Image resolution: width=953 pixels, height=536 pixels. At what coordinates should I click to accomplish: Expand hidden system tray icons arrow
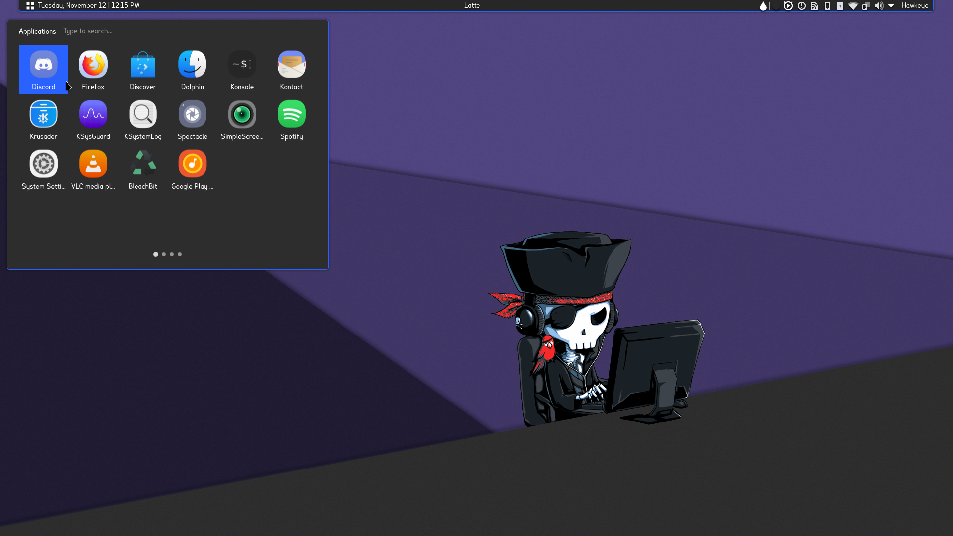(x=891, y=6)
